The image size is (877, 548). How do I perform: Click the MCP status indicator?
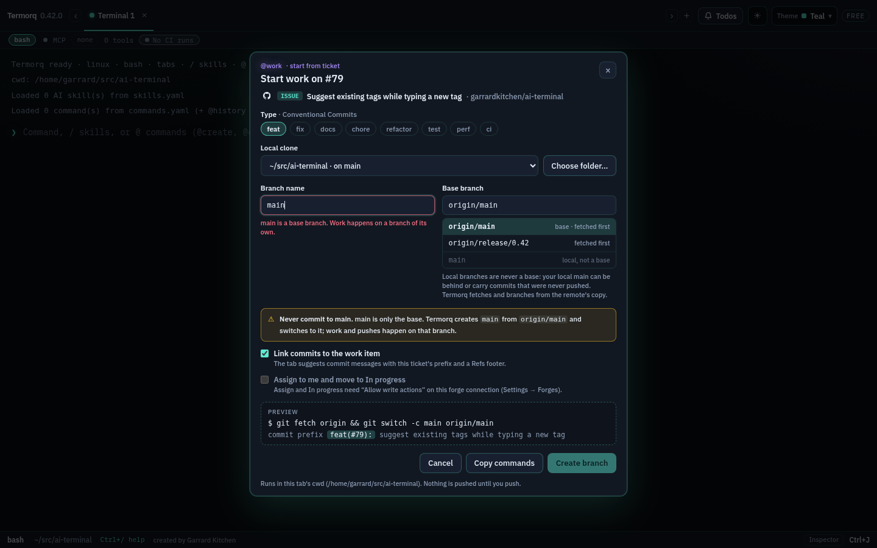pyautogui.click(x=54, y=40)
